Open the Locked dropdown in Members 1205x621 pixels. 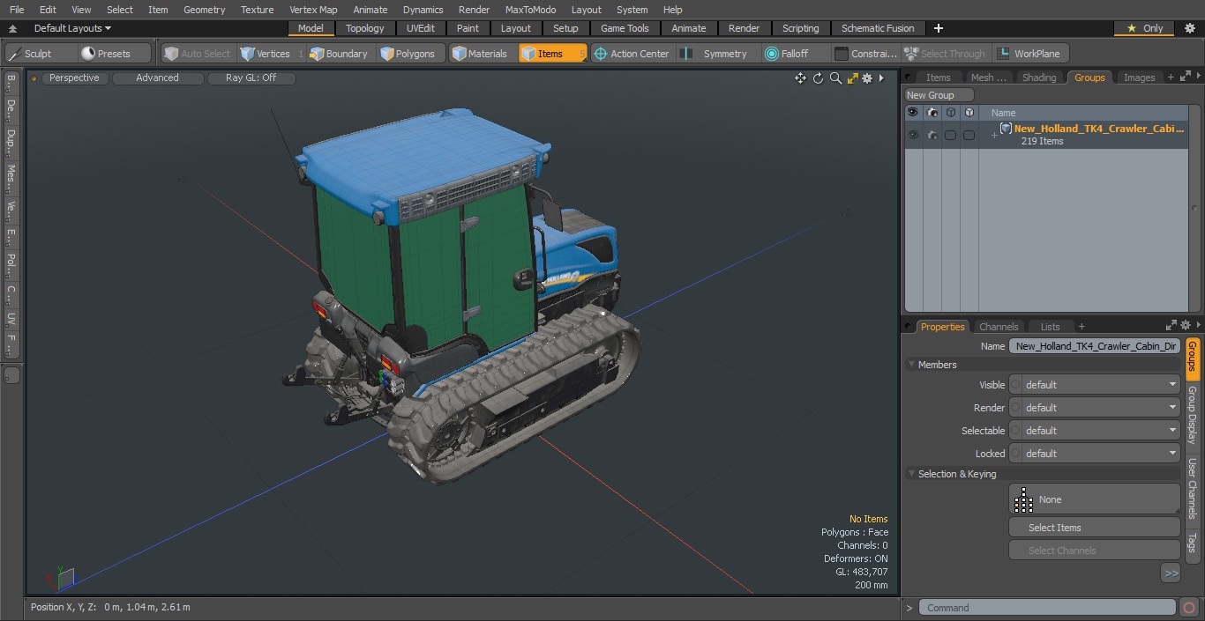click(x=1100, y=454)
